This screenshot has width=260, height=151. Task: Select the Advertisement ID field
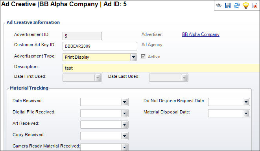pyautogui.click(x=82, y=36)
